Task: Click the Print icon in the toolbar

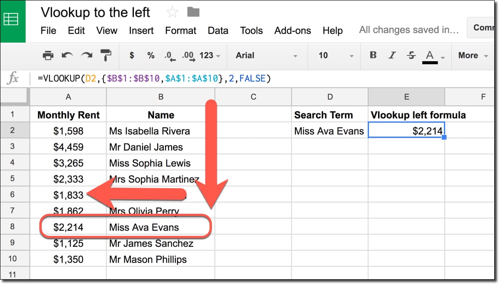Action: coord(48,55)
